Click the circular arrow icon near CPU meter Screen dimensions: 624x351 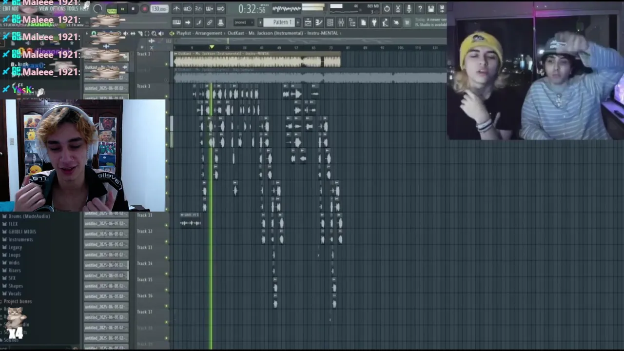tap(387, 9)
